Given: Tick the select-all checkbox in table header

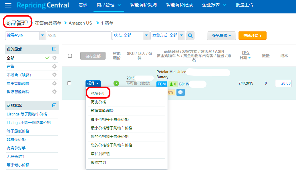Looking at the screenshot, I should 70,56.
